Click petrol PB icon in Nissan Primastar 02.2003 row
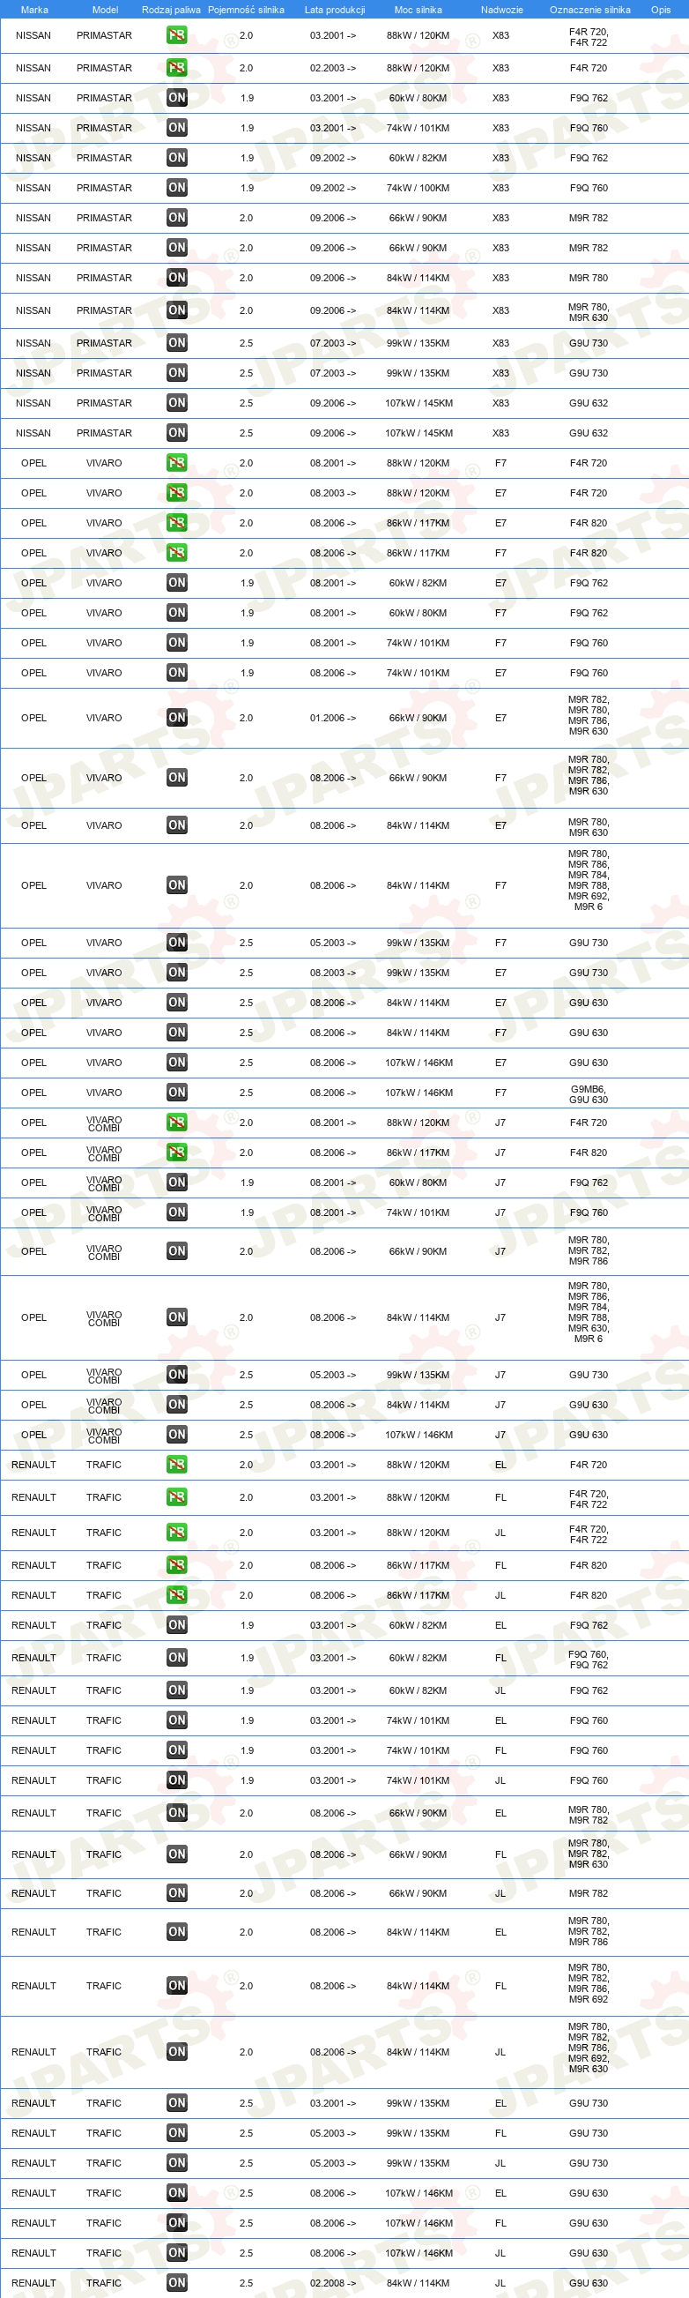The width and height of the screenshot is (689, 2298). pyautogui.click(x=176, y=68)
